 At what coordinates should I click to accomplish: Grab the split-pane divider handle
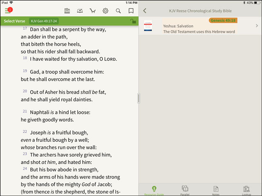click(x=139, y=98)
